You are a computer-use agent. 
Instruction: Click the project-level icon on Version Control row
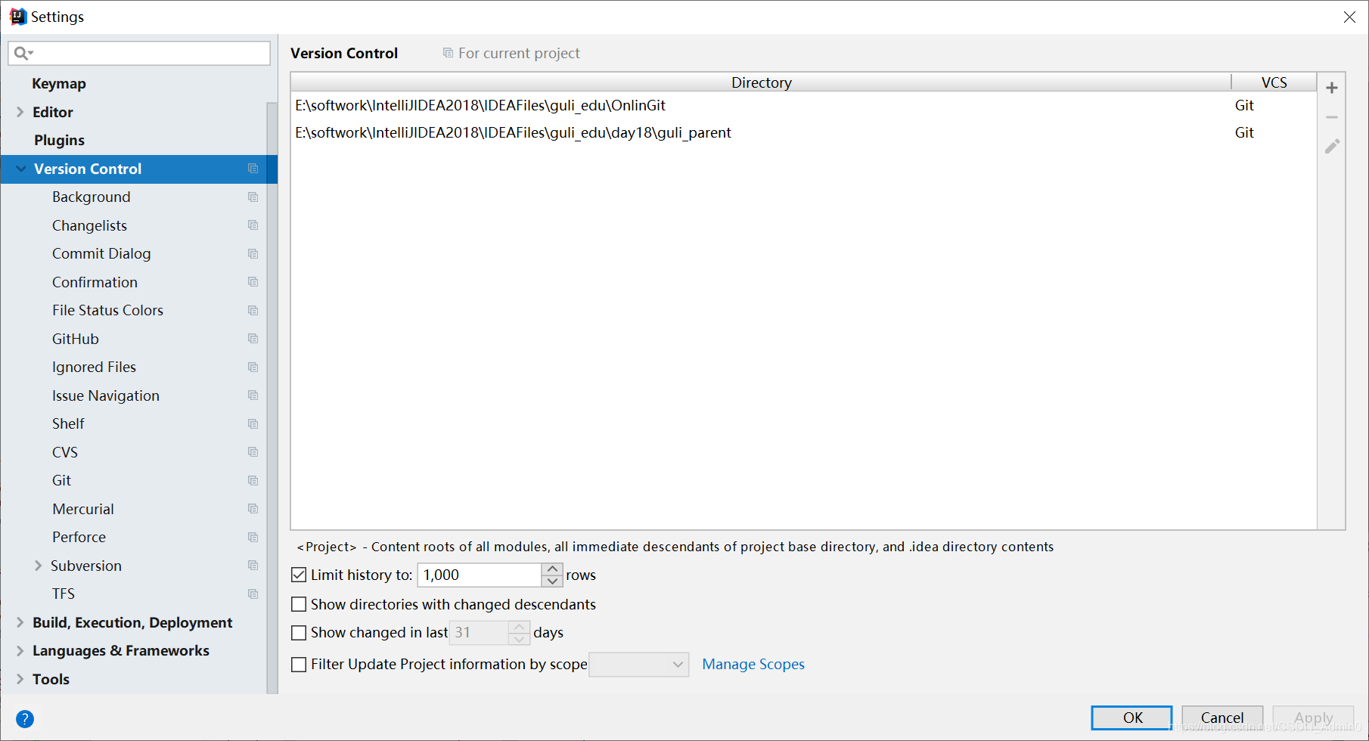(253, 169)
